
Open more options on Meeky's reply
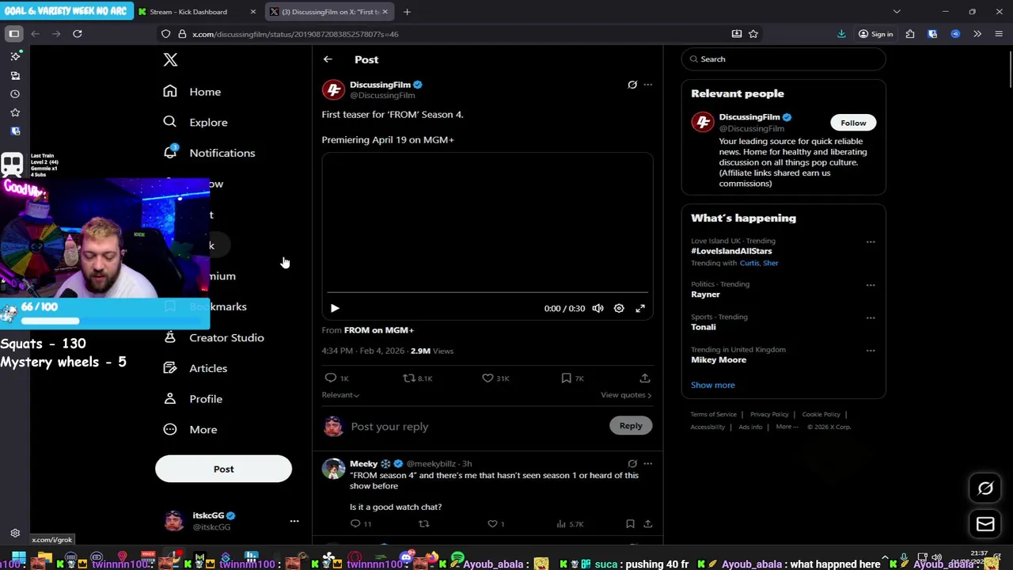(x=647, y=464)
